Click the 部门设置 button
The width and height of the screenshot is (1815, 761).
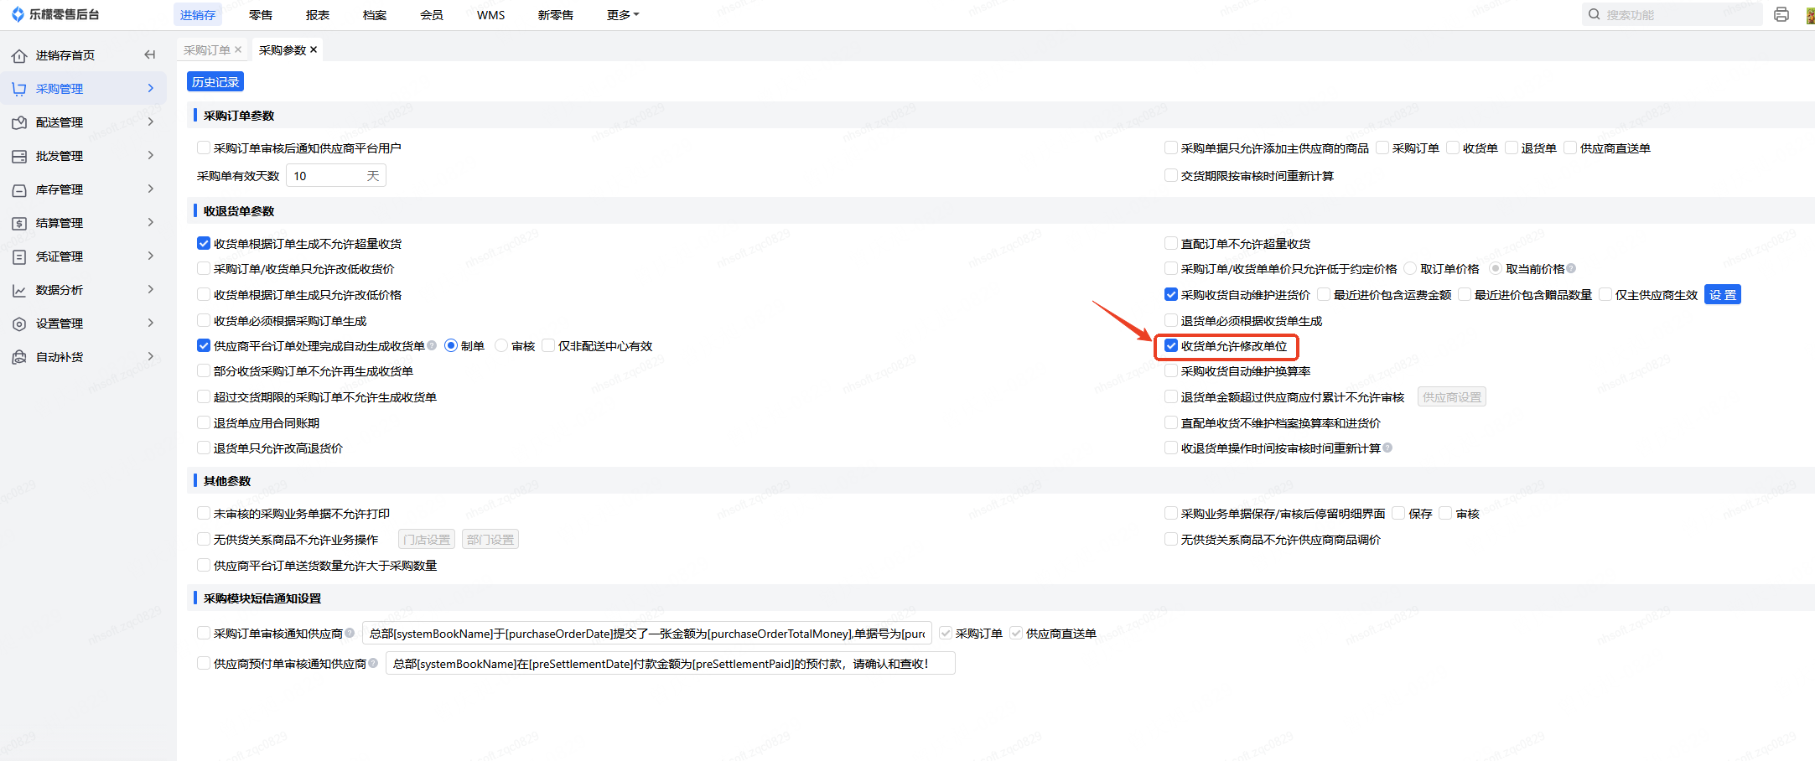point(490,540)
